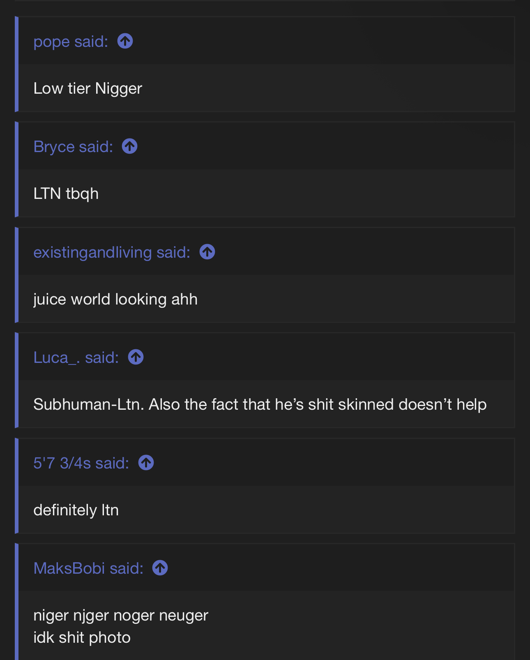The width and height of the screenshot is (530, 660).
Task: Click the quoted message body under Luca_.
Action: click(x=260, y=404)
